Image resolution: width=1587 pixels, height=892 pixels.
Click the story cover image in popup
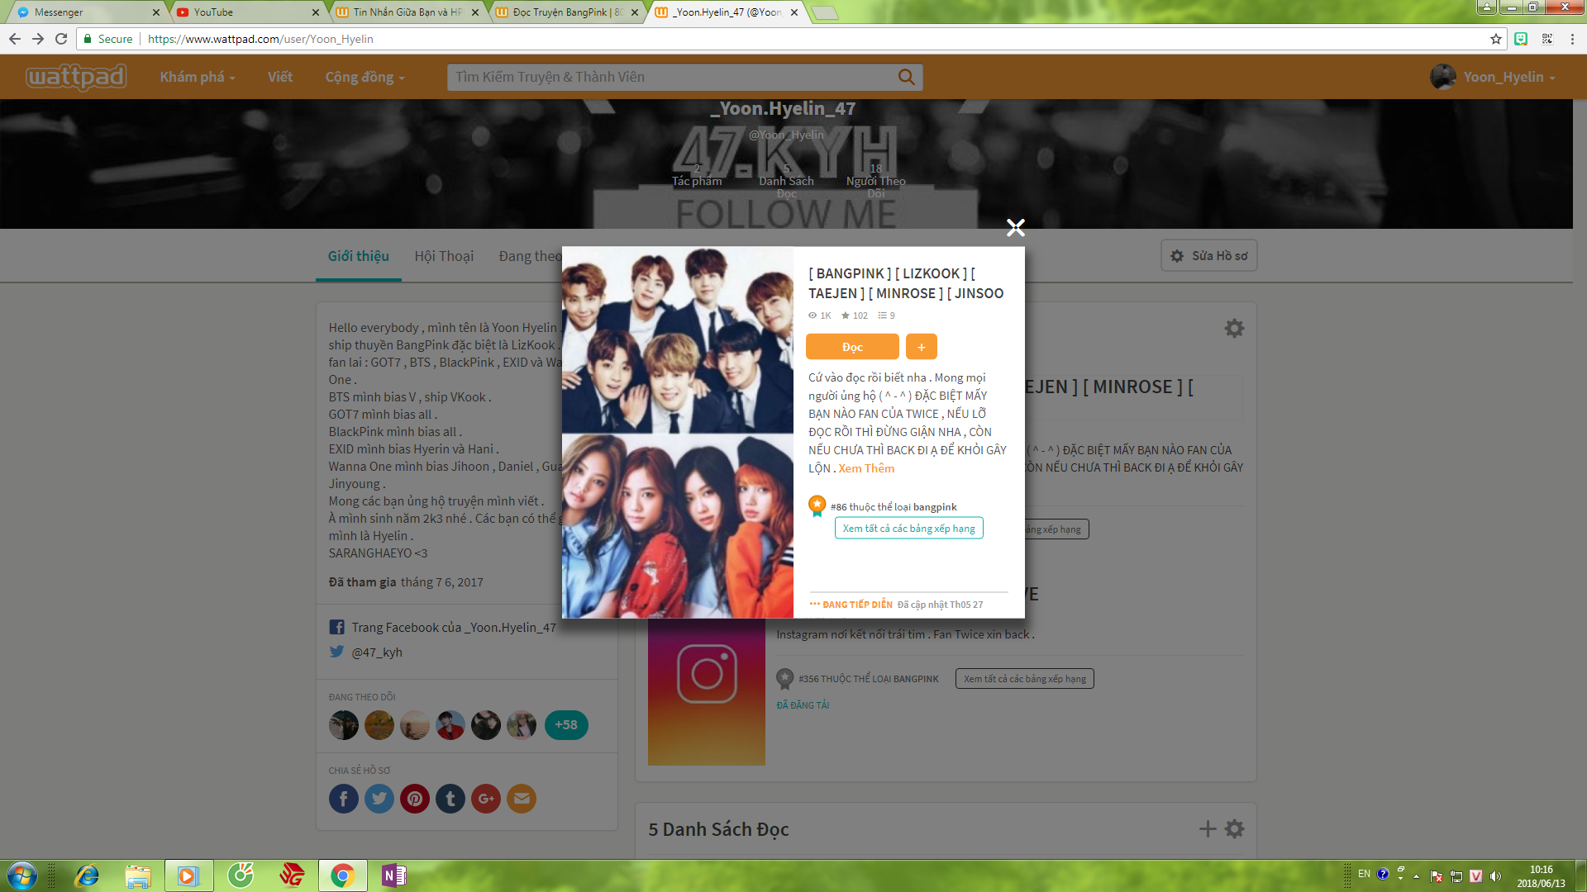(678, 432)
